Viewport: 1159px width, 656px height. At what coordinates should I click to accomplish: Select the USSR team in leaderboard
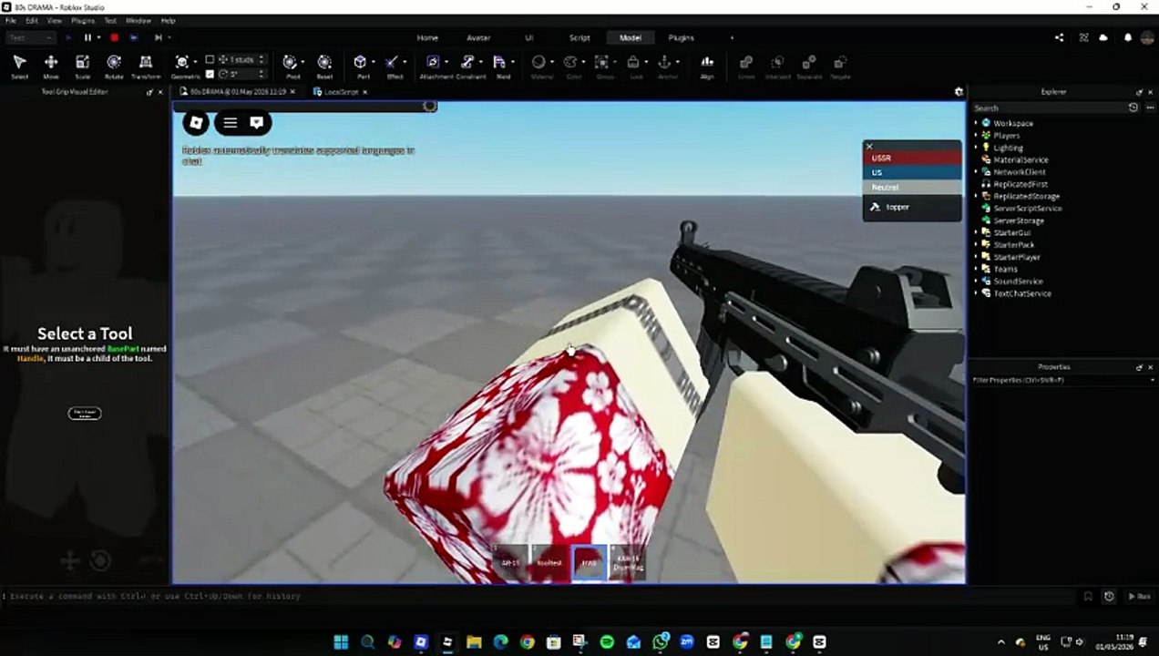coord(912,158)
